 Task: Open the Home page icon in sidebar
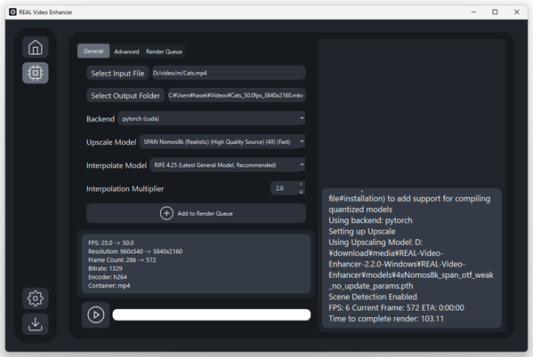click(x=36, y=47)
